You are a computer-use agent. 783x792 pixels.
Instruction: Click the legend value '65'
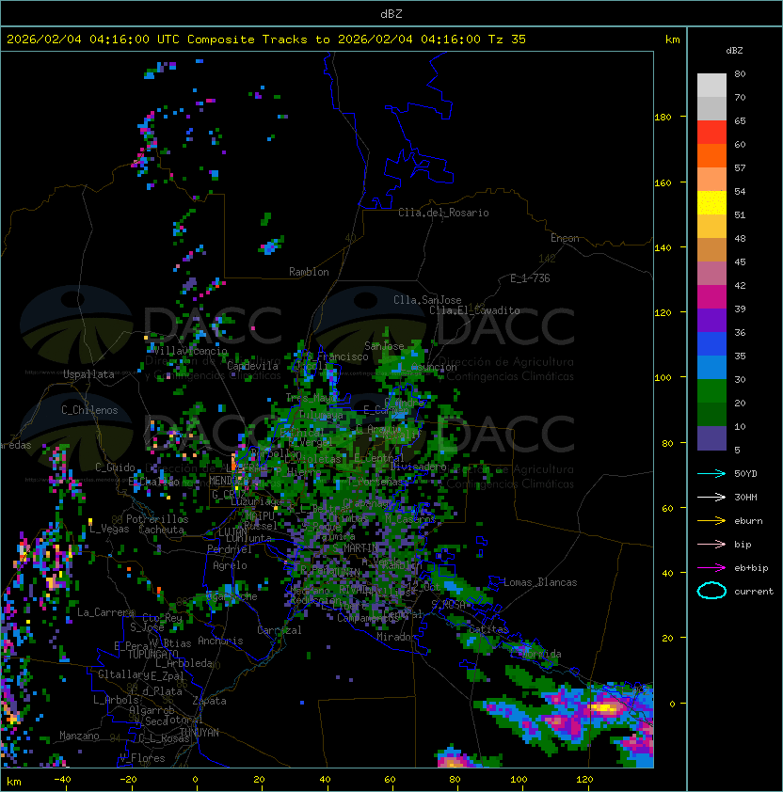740,120
